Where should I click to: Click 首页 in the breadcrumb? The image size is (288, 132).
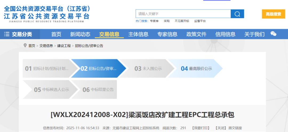tap(31, 46)
